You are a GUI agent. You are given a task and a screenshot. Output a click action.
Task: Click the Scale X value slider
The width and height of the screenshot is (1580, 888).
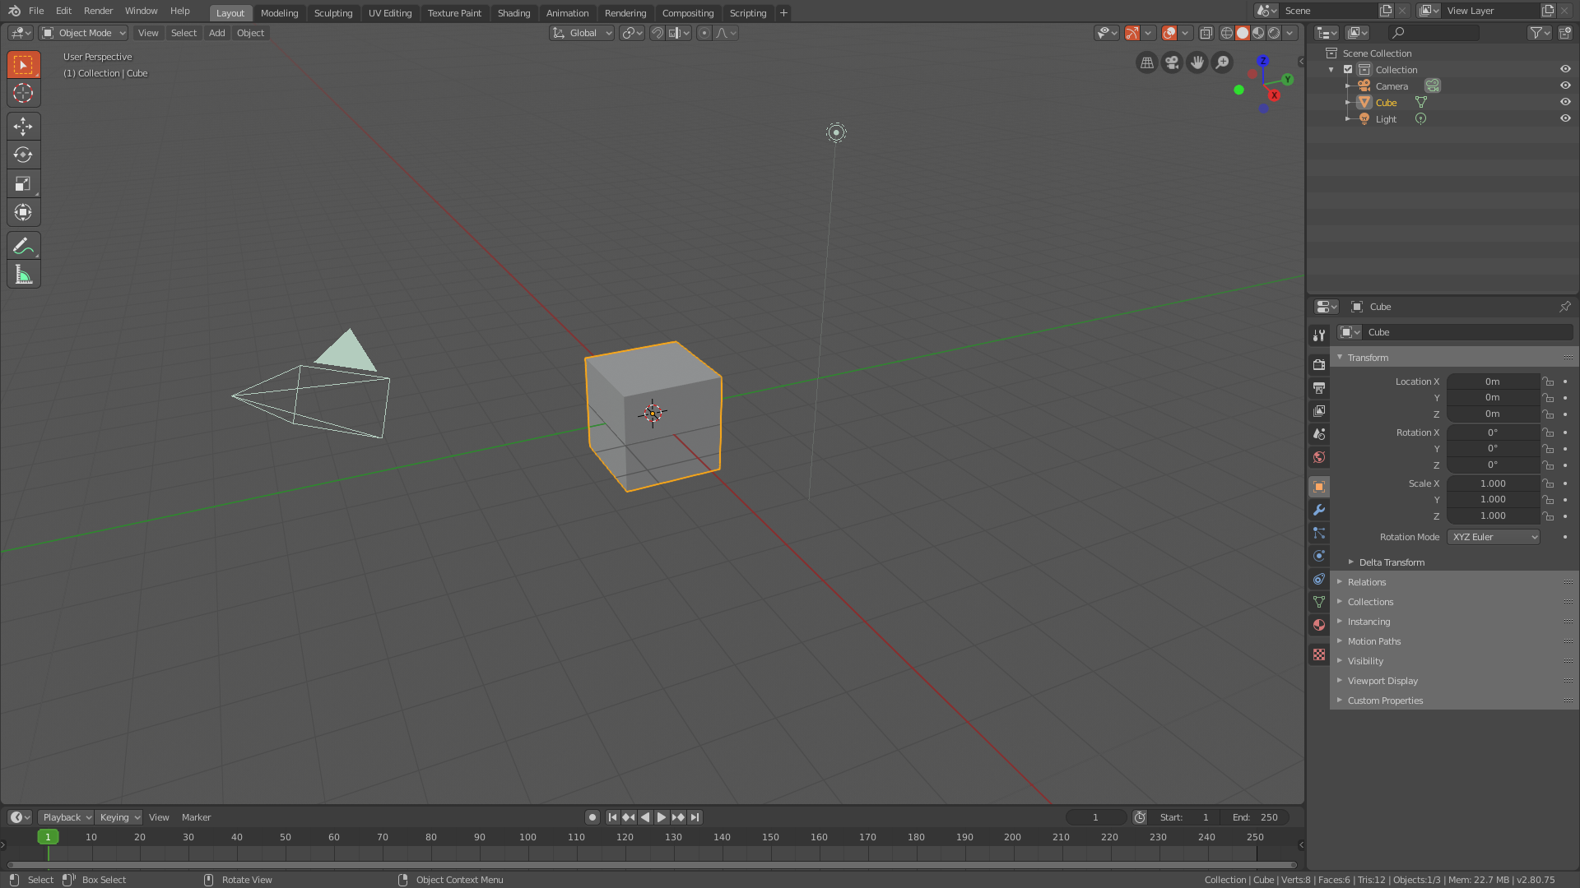point(1493,483)
